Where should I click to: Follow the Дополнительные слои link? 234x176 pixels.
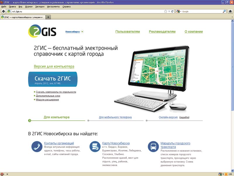coord(48,96)
